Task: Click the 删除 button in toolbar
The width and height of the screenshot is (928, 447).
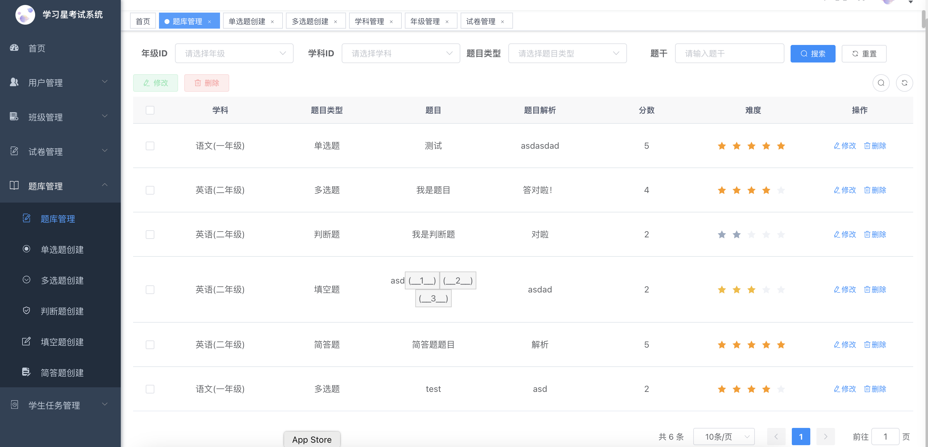Action: [207, 83]
